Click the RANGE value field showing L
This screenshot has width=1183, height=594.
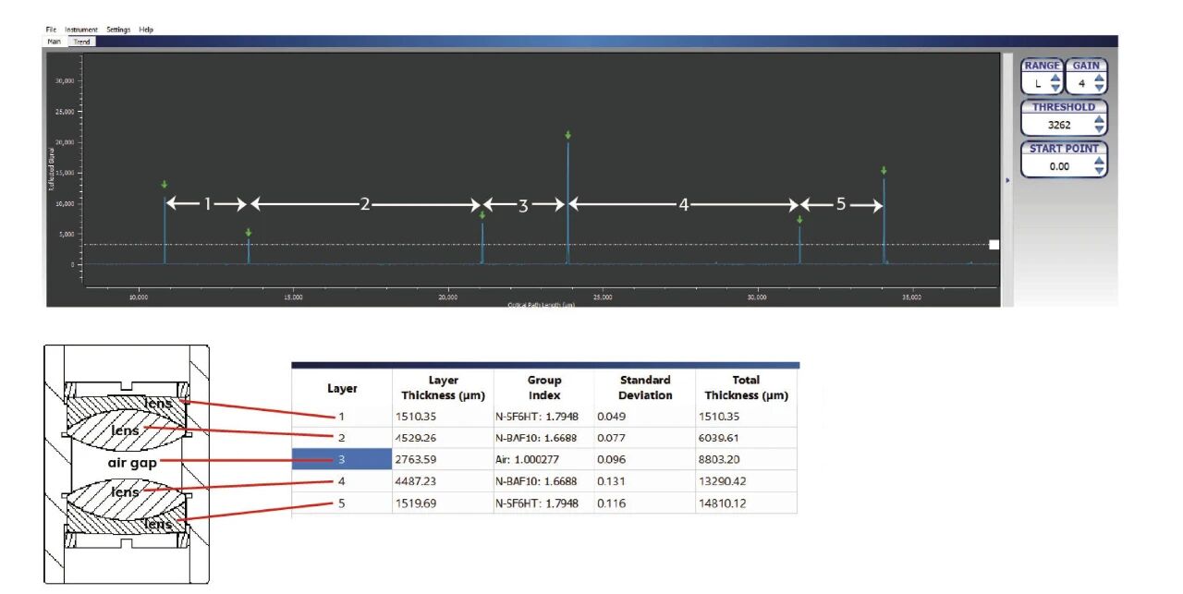coord(1036,83)
